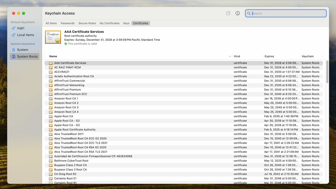Click the green valid certificate checkmark

pyautogui.click(x=66, y=44)
